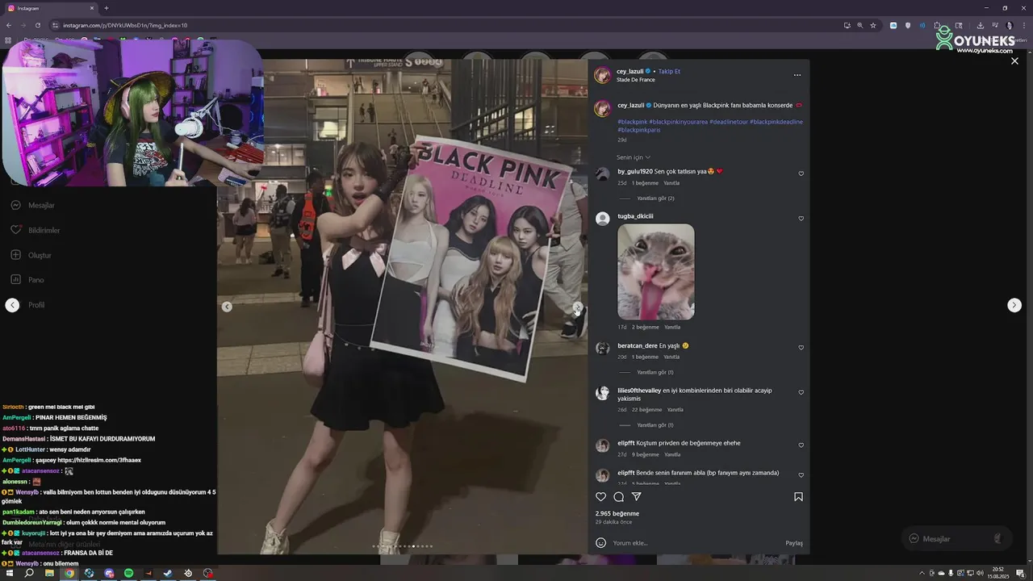Like the comment by beratcan_dere
Image resolution: width=1033 pixels, height=581 pixels.
pyautogui.click(x=801, y=348)
